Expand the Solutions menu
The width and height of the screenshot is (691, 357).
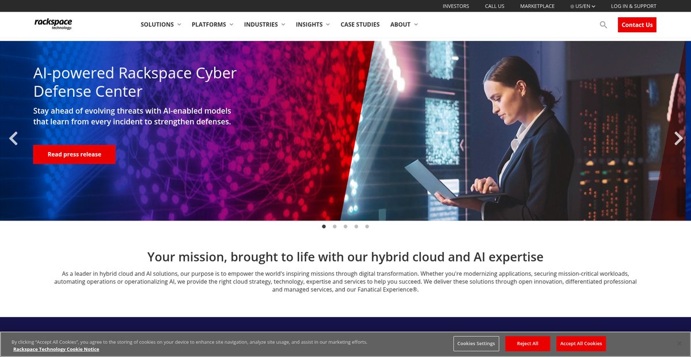pyautogui.click(x=161, y=25)
